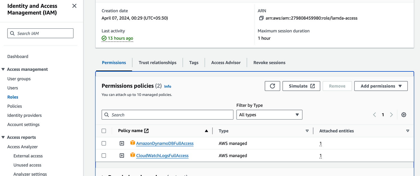Collapse the Access management section

coord(3,69)
